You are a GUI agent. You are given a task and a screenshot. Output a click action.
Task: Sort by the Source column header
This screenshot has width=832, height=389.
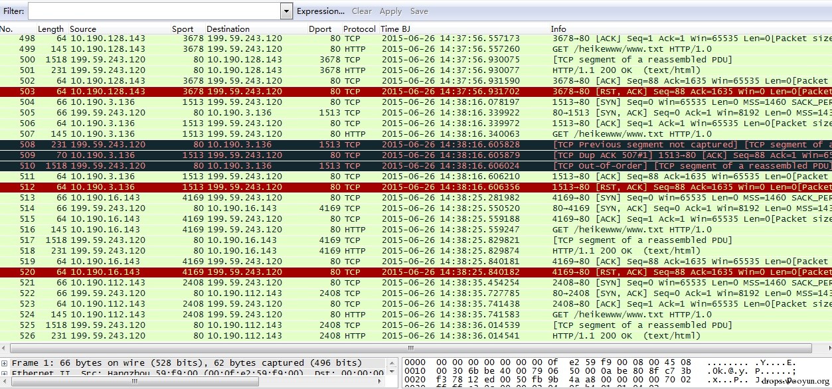(x=83, y=29)
